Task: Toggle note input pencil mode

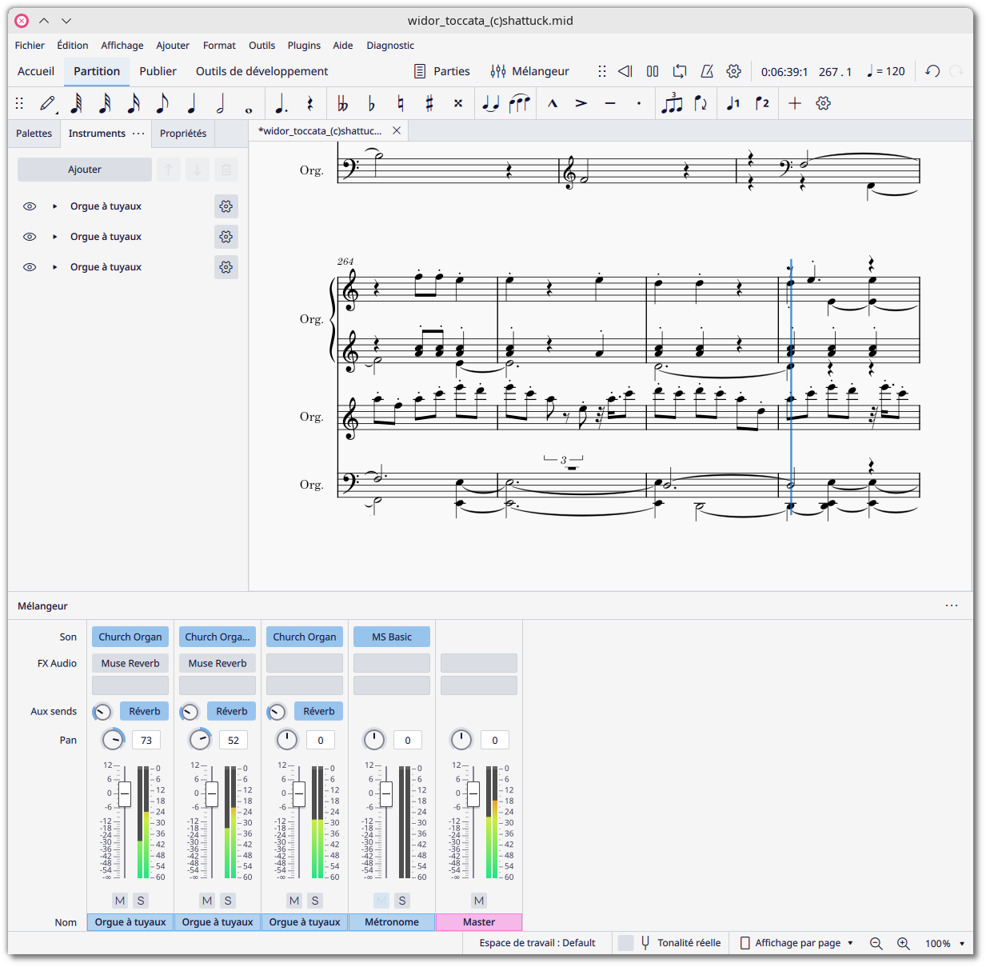Action: tap(48, 103)
